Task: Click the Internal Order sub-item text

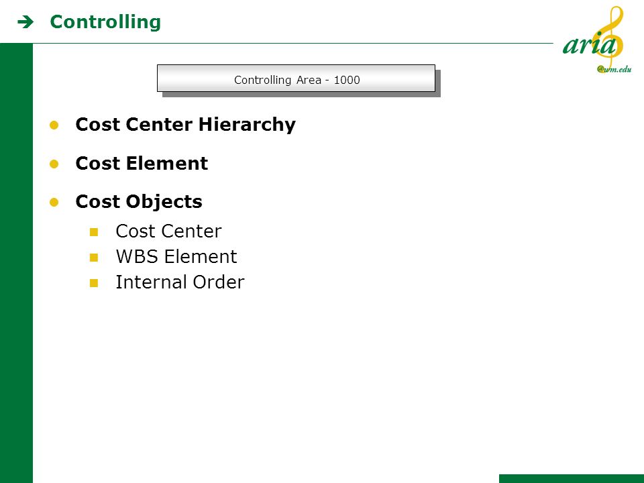Action: (180, 282)
